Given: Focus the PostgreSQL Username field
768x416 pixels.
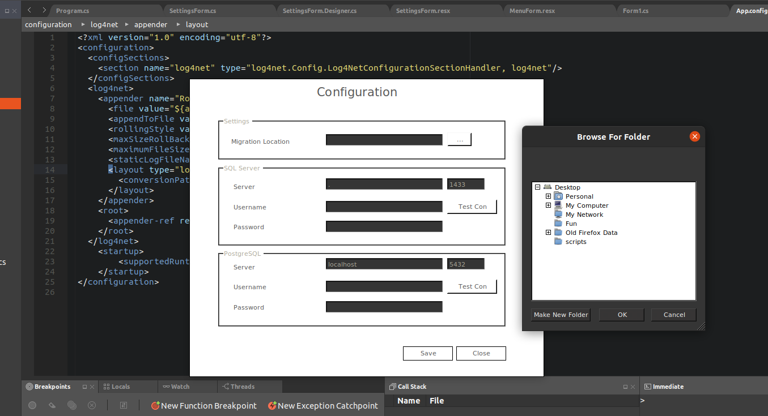Looking at the screenshot, I should [x=384, y=286].
